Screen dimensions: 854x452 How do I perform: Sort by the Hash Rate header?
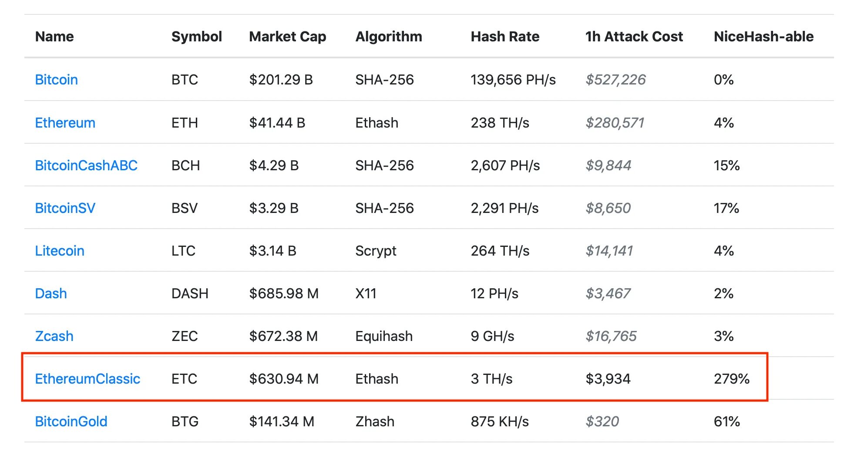coord(505,37)
